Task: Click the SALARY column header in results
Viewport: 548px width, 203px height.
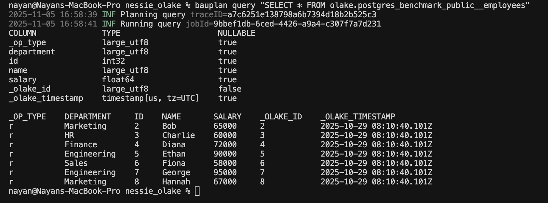Action: pyautogui.click(x=227, y=117)
